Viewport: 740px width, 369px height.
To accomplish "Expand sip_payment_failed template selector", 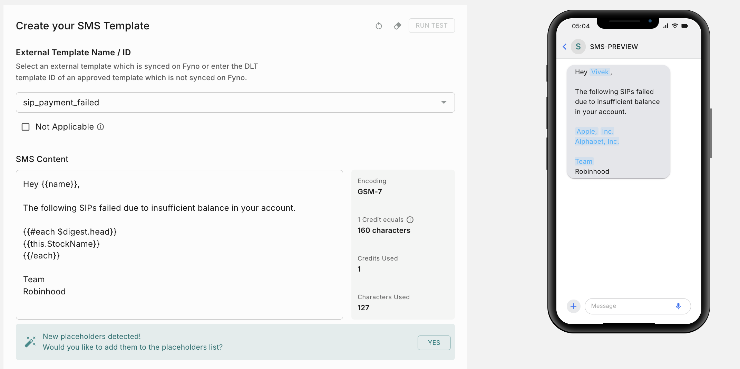I will pos(235,102).
